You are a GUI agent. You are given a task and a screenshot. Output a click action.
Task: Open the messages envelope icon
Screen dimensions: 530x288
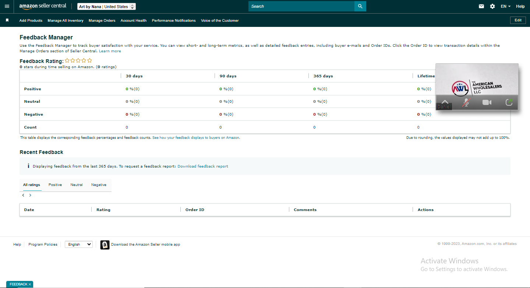click(481, 6)
